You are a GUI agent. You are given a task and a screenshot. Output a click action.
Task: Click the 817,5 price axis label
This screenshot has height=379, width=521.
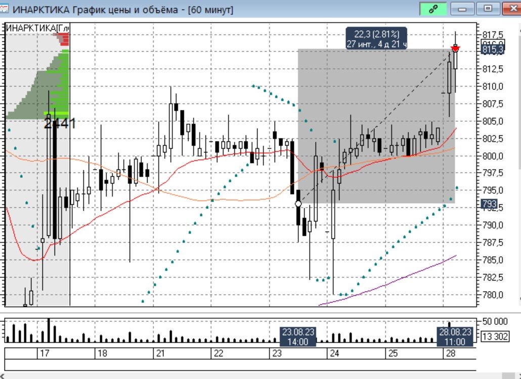pos(493,34)
